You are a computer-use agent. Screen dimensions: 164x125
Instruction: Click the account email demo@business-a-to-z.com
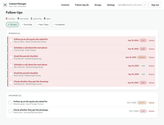(130, 5)
